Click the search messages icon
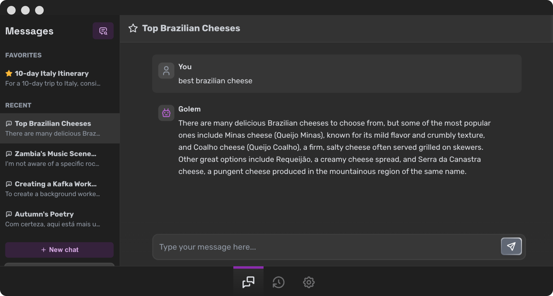Viewport: 553px width, 296px height. pos(103,31)
